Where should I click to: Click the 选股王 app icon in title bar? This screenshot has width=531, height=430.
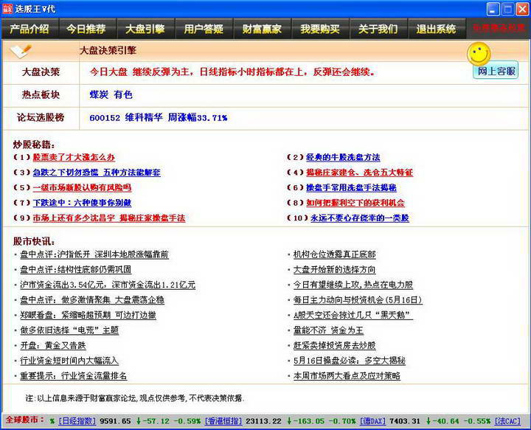[8, 9]
